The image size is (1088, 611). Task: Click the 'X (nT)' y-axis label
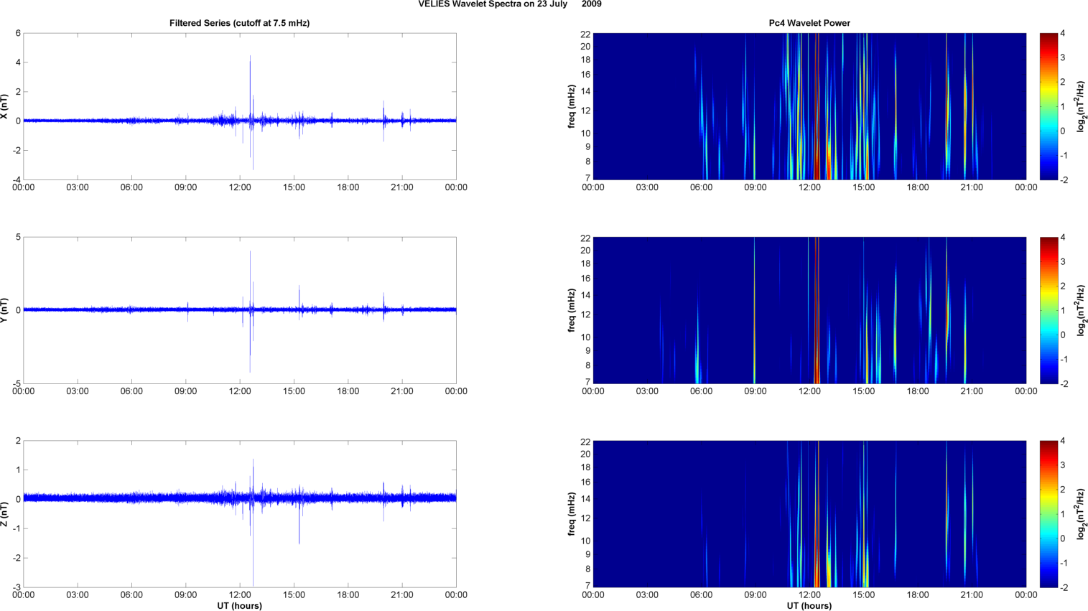(4, 106)
